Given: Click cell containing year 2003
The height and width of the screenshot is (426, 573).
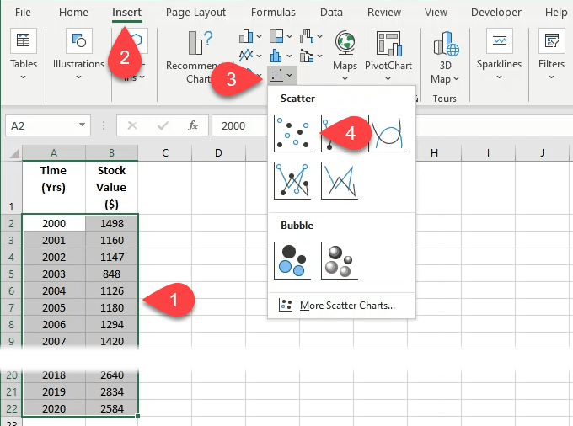Looking at the screenshot, I should click(54, 274).
